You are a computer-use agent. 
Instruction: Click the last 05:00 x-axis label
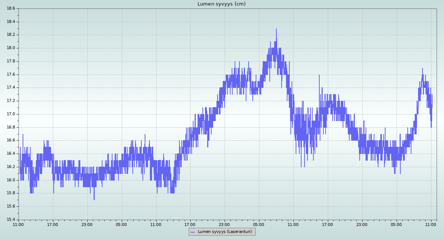click(396, 224)
